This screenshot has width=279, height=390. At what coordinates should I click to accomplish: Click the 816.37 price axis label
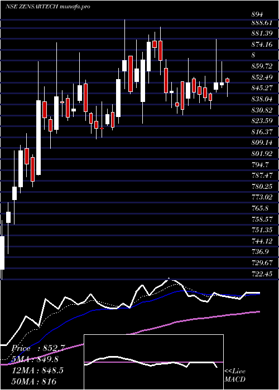coord(262,132)
